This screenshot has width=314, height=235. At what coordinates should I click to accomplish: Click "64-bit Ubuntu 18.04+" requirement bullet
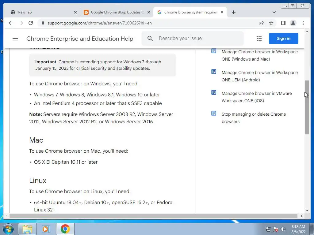pos(103,206)
